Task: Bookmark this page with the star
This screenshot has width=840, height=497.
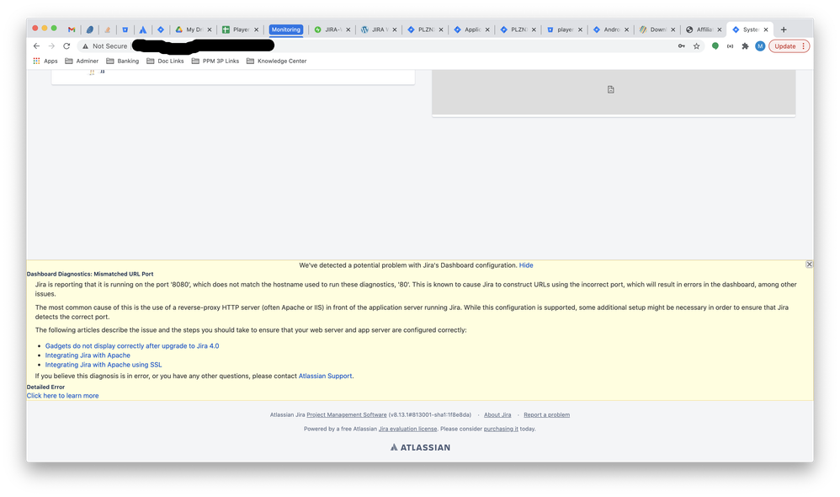Action: tap(696, 46)
